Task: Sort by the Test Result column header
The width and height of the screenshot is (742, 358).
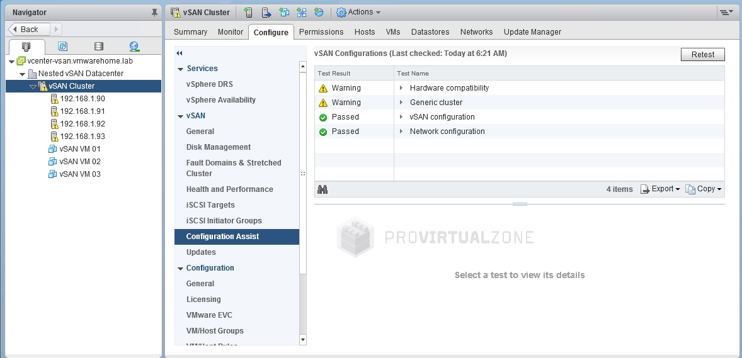Action: (354, 74)
